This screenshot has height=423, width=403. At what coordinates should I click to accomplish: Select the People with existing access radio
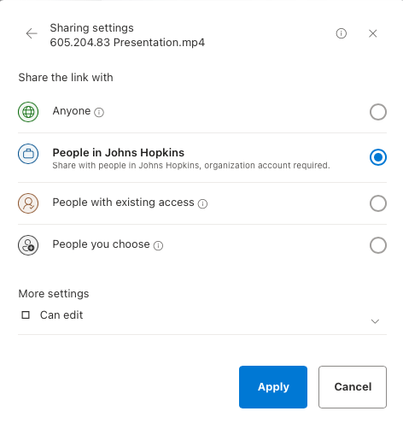click(x=378, y=203)
